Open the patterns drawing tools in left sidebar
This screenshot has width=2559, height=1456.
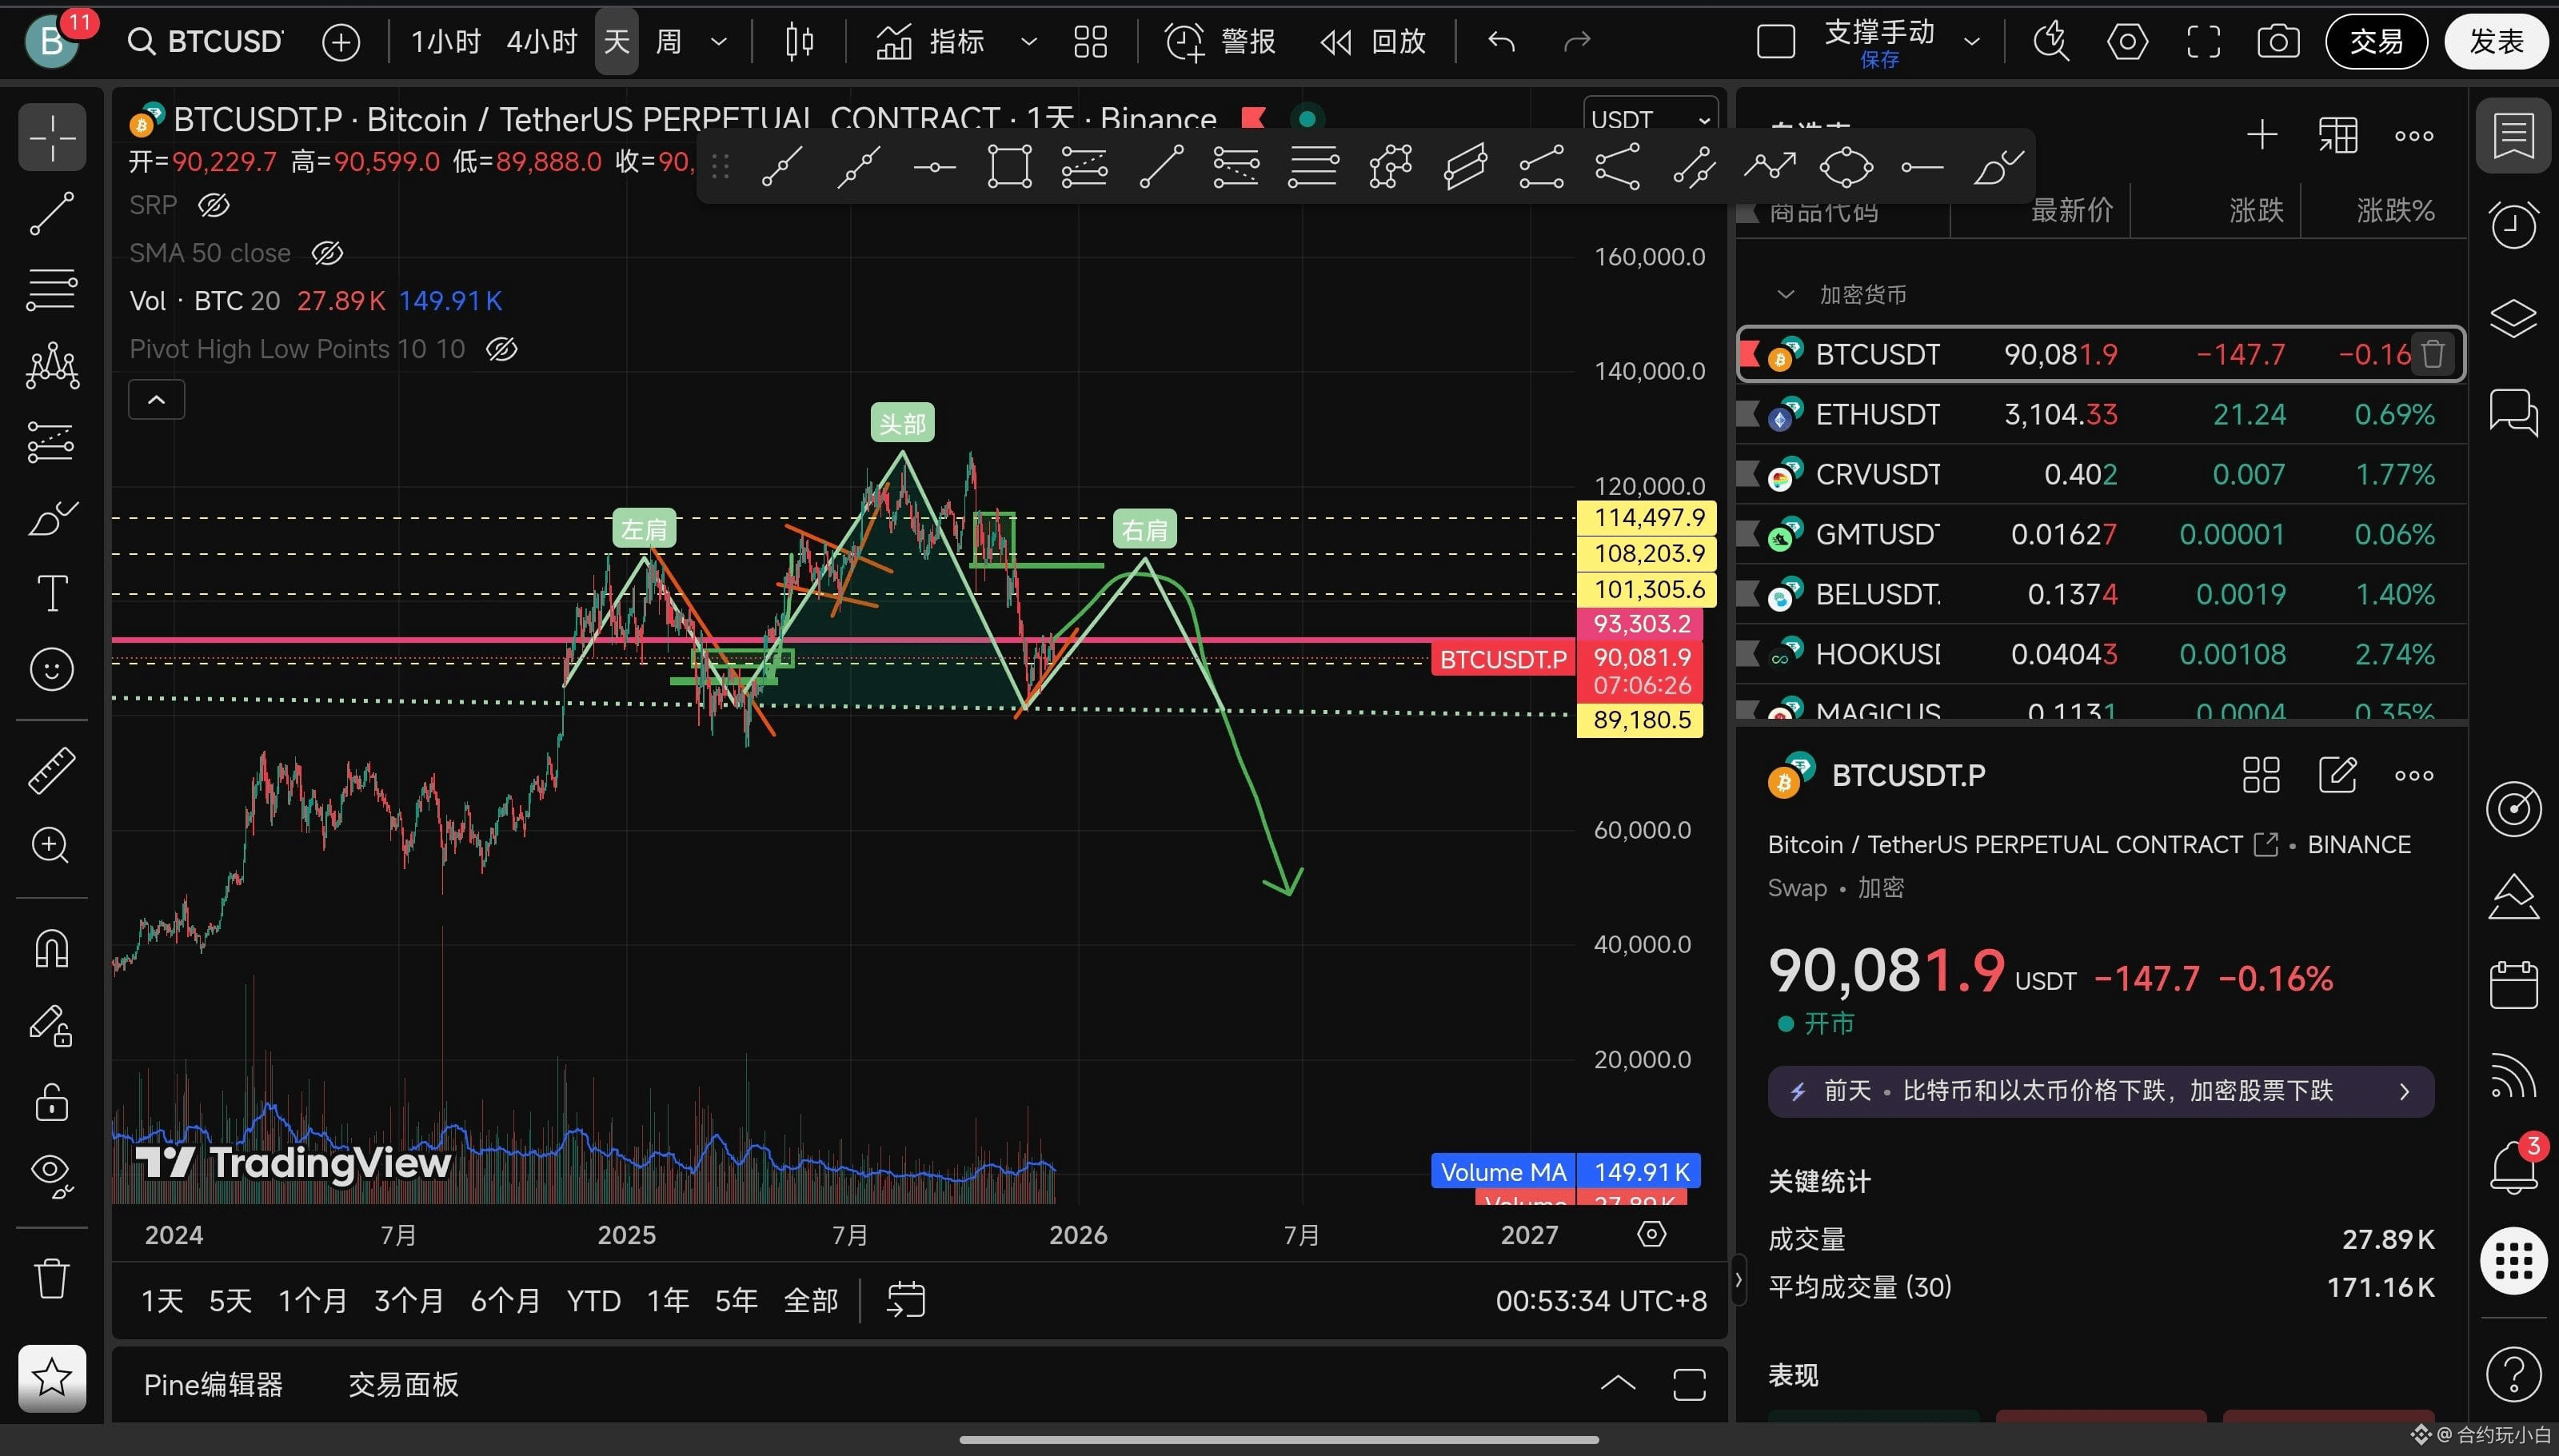pyautogui.click(x=52, y=366)
